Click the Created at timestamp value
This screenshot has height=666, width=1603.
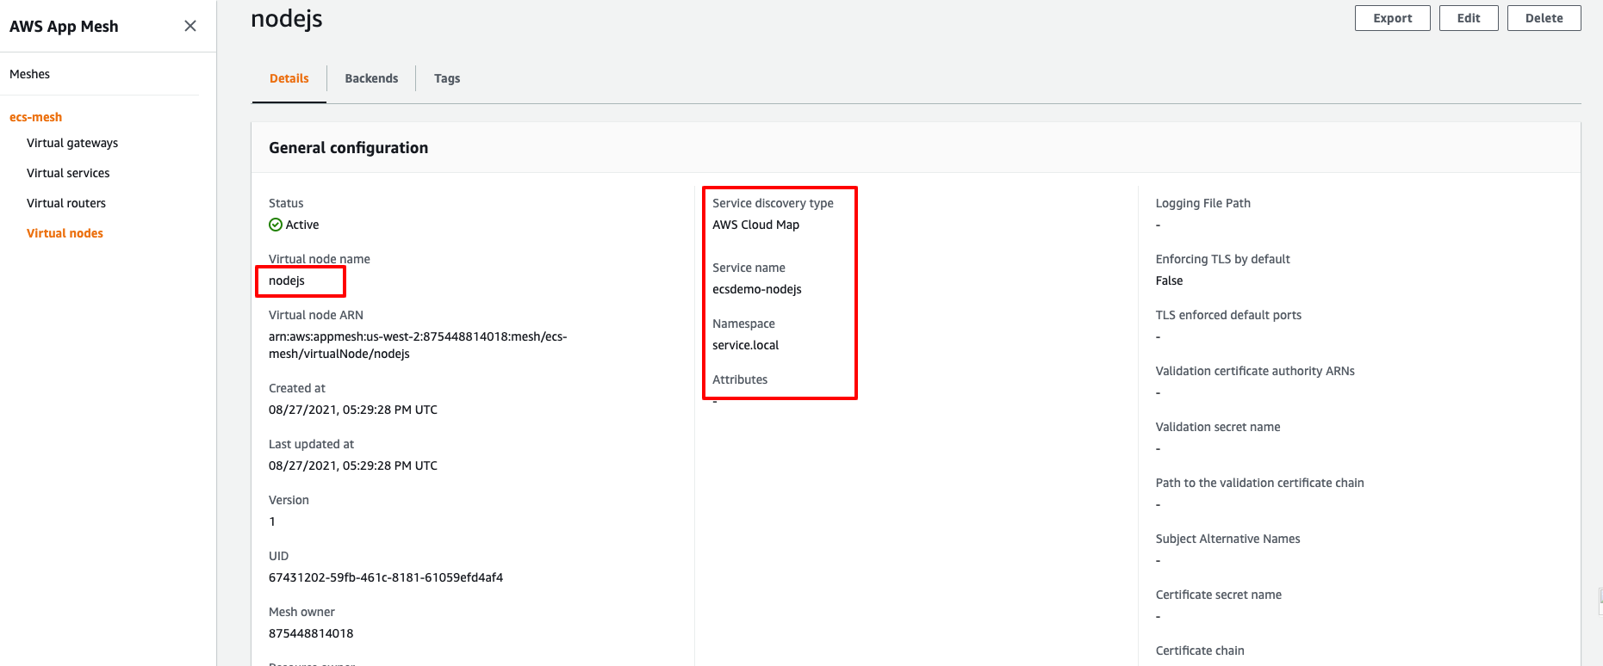[353, 410]
